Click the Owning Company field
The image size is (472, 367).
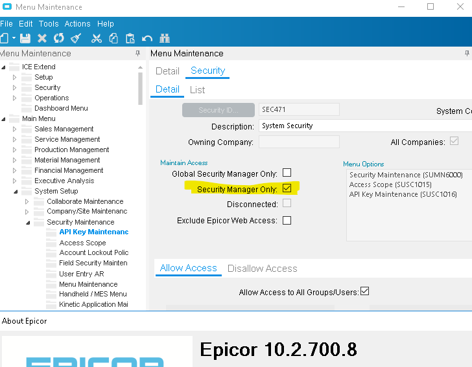click(300, 142)
